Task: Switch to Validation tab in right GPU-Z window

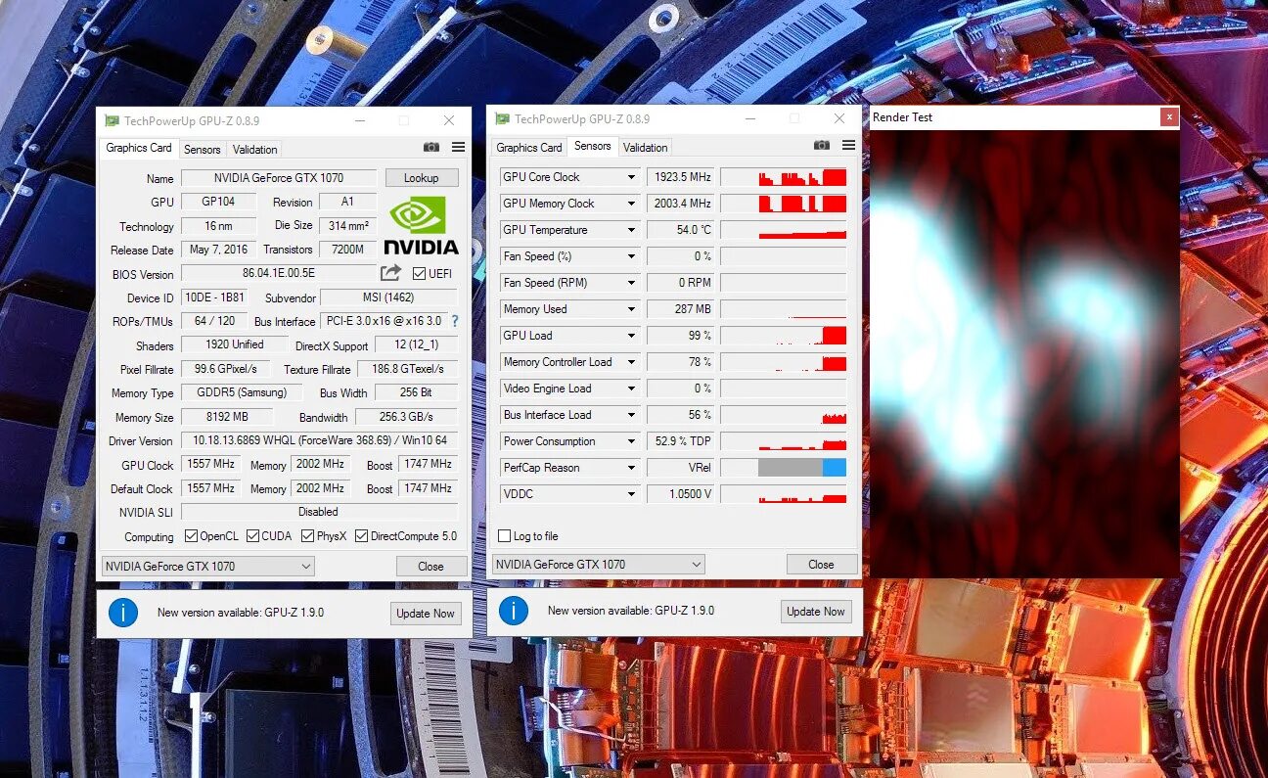Action: click(646, 148)
